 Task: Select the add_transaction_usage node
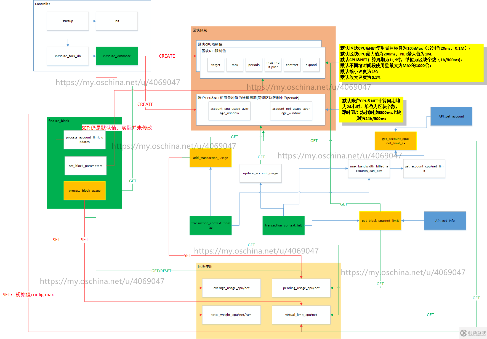point(211,158)
